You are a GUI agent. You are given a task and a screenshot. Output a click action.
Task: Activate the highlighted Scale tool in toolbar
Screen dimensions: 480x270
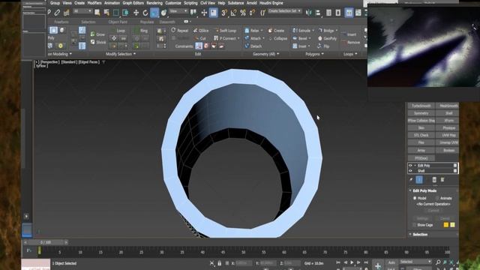tap(154, 13)
